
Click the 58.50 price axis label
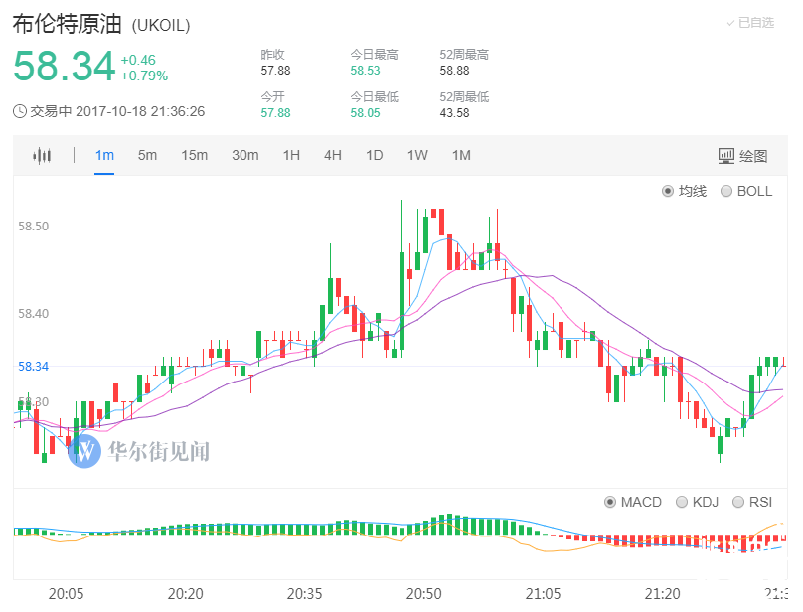33,227
